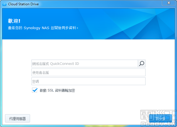This screenshot has width=177, height=127.
Task: Open the 代理伺服器 proxy settings button
Action: (x=18, y=118)
